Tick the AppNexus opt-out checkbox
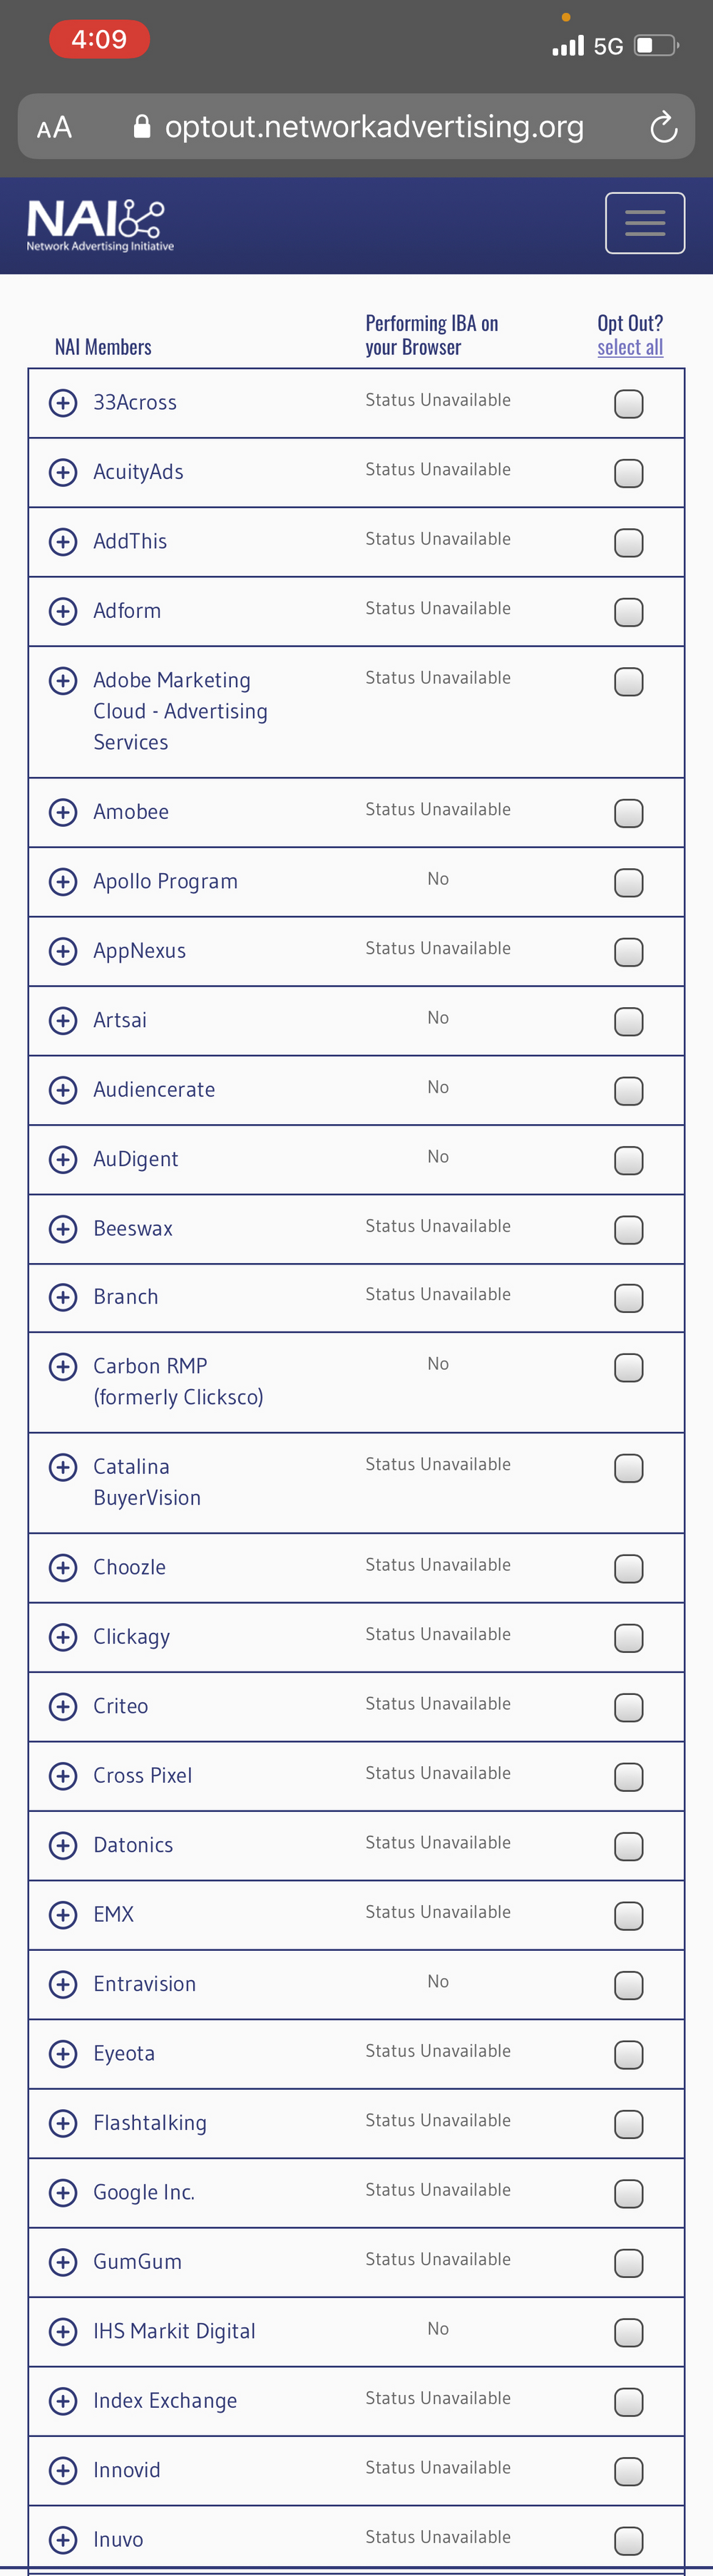 [x=628, y=952]
